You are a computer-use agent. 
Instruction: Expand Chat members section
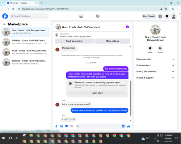click(x=155, y=66)
